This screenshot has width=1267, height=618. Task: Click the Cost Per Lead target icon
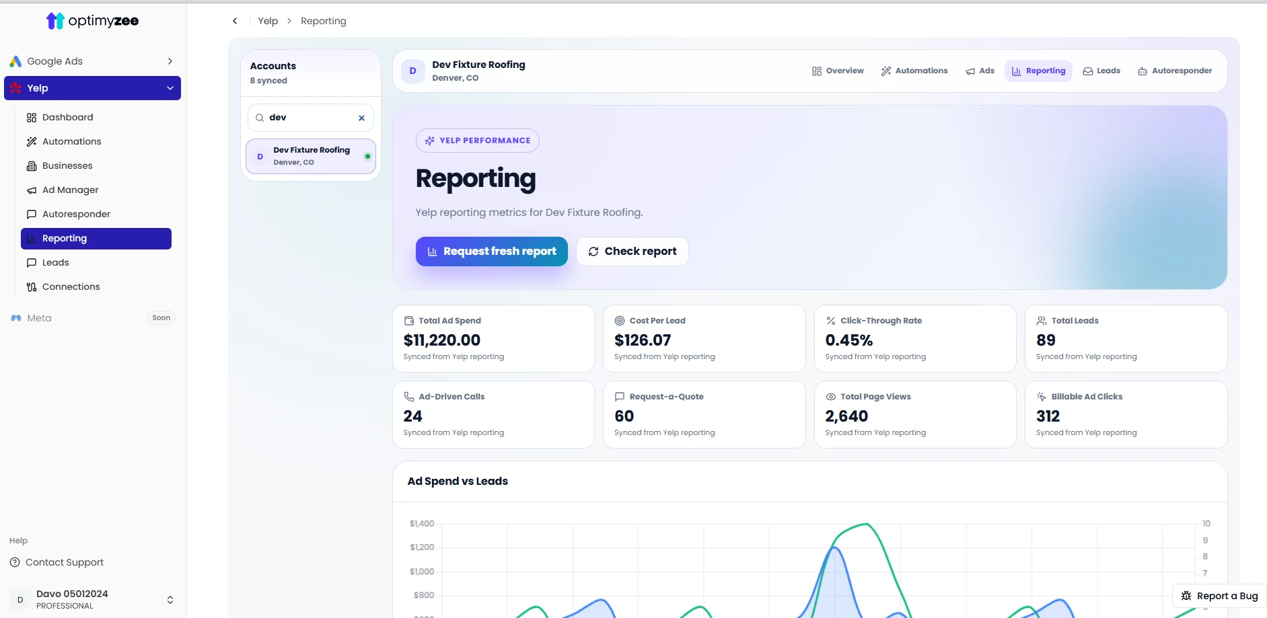tap(620, 321)
